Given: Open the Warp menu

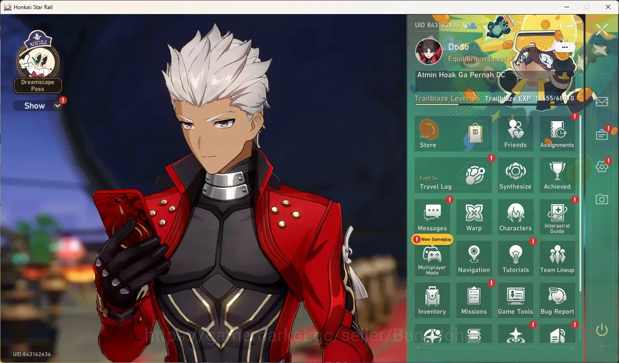Looking at the screenshot, I should 474,217.
